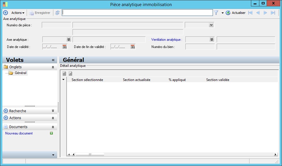The height and width of the screenshot is (166, 282).
Task: Expand the Recherche panel section
Action: pyautogui.click(x=53, y=111)
